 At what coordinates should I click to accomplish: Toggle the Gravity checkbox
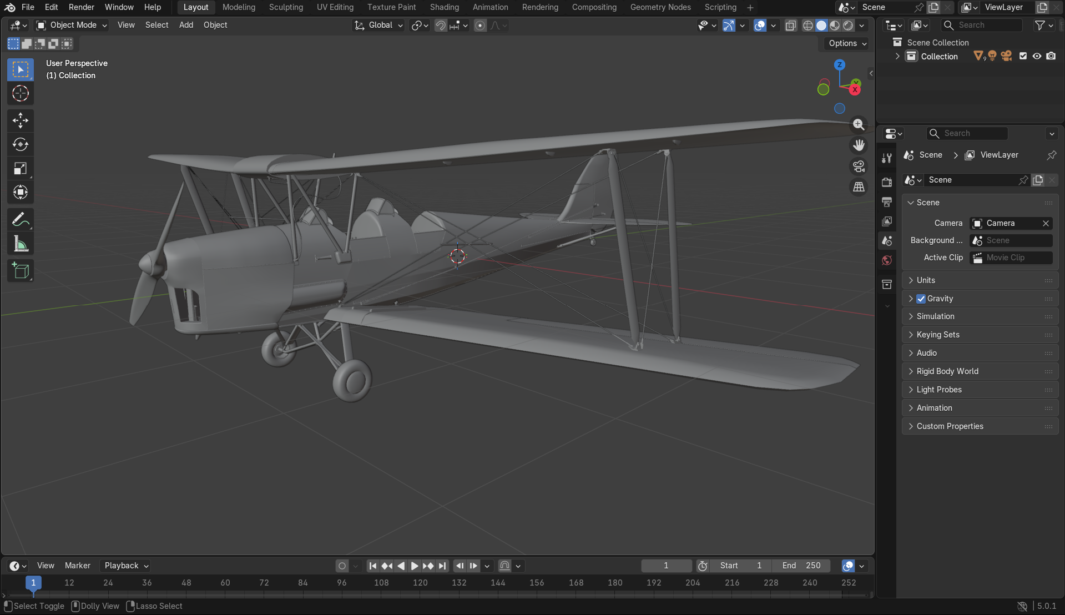coord(921,299)
